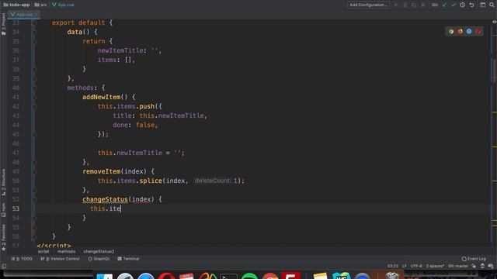Click addNewItem method name on line 41
497x279 pixels.
(x=102, y=97)
